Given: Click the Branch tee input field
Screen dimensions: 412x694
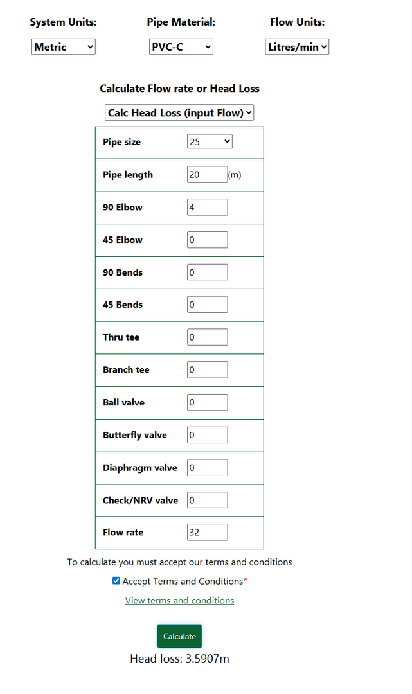Looking at the screenshot, I should click(207, 370).
